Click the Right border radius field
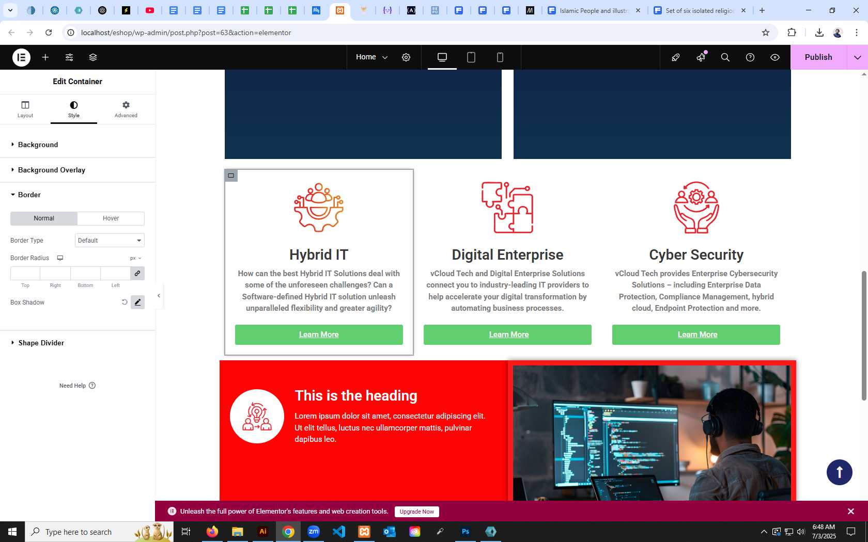Viewport: 868px width, 542px height. tap(55, 273)
